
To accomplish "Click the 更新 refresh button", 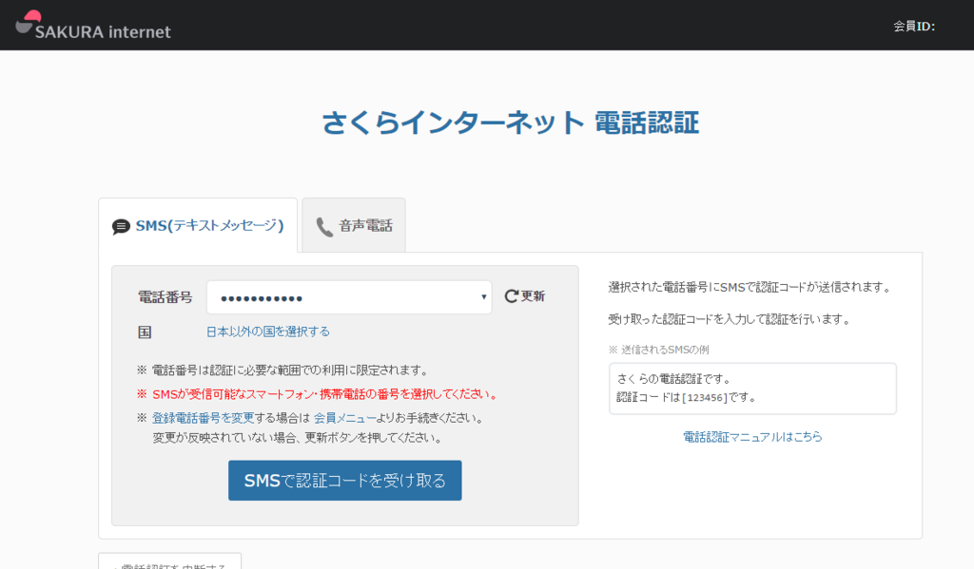I will [x=525, y=296].
